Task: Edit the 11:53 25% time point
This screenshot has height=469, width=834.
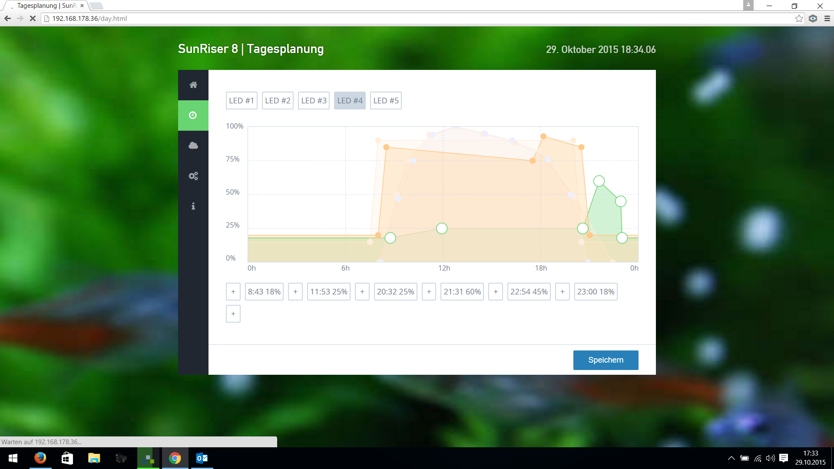Action: point(329,292)
